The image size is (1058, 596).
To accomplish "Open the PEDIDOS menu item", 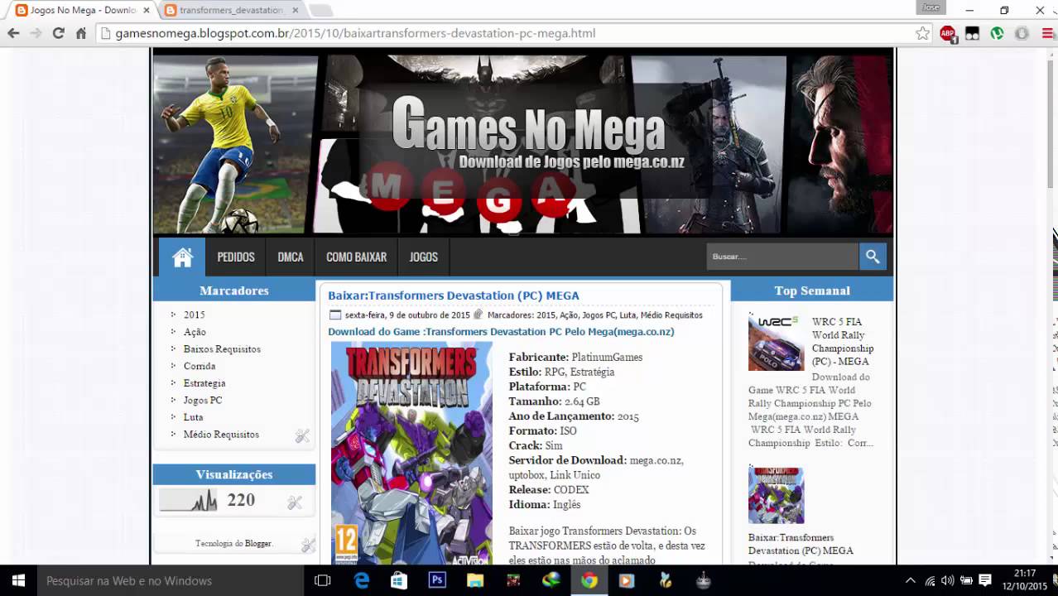I will [236, 257].
